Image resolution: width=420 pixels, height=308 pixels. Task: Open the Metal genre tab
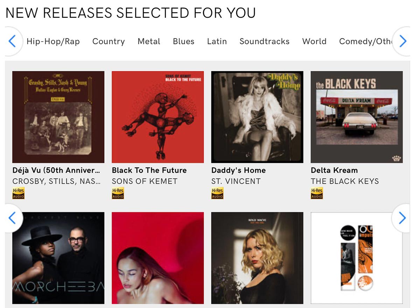[149, 41]
